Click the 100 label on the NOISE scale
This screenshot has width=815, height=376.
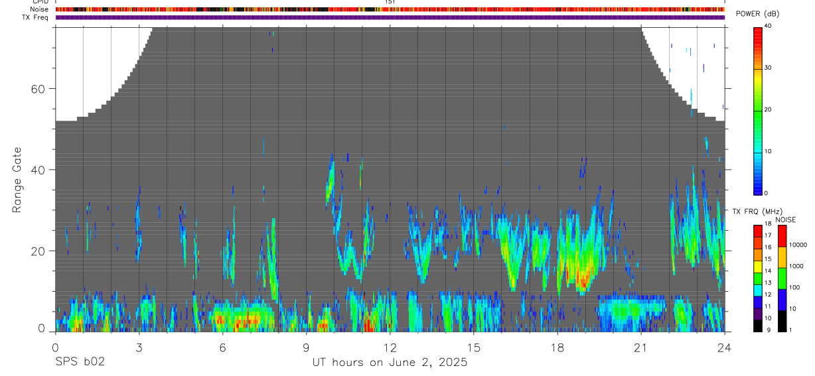794,287
